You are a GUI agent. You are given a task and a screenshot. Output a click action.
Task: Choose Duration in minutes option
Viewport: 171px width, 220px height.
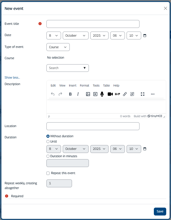[x=48, y=156]
